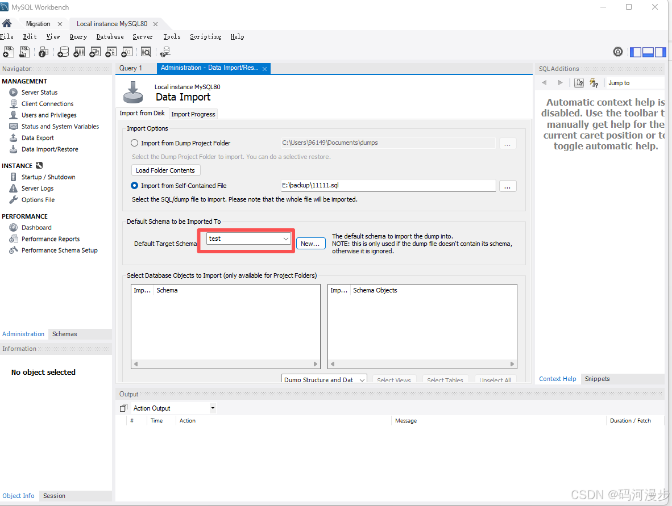Open preferences gear icon
The width and height of the screenshot is (672, 506).
(617, 52)
